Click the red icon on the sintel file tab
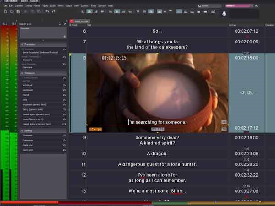This screenshot has height=206, width=275. 71,22
